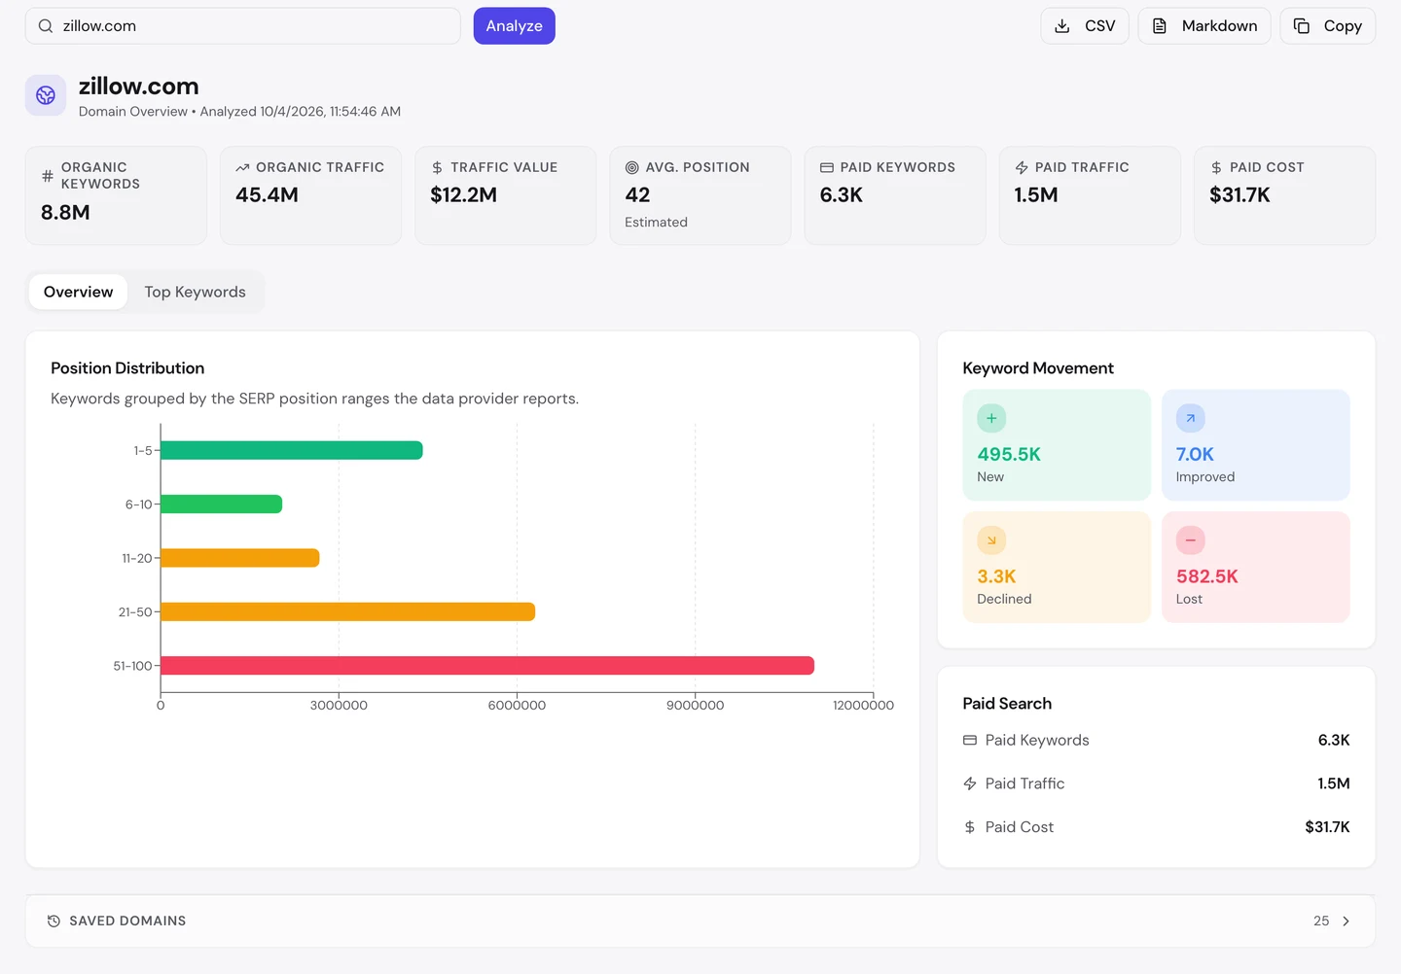Click the dollar icon next to Paid Cost row

pos(970,827)
